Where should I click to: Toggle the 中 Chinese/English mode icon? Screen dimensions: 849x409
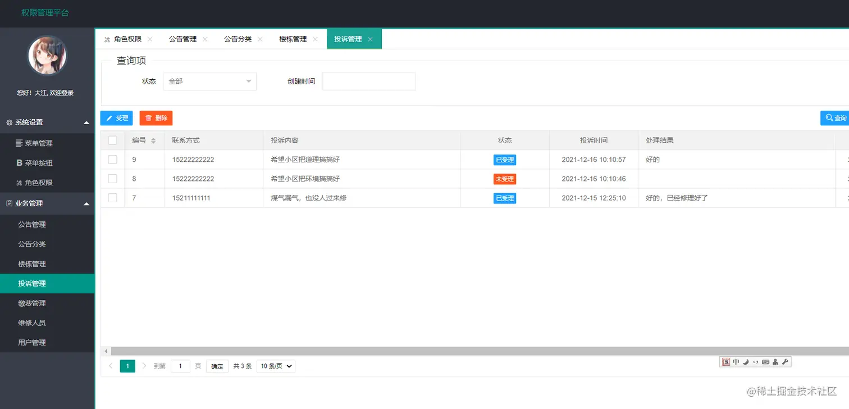(x=736, y=362)
